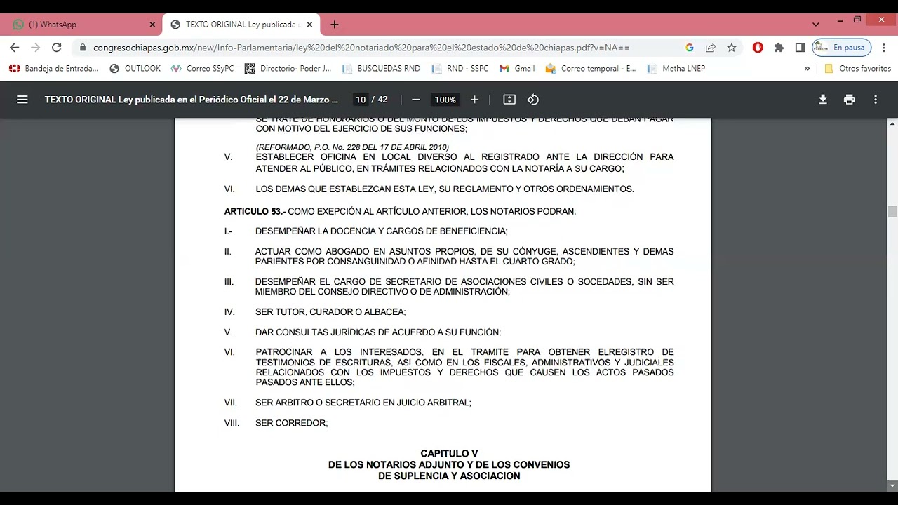Open the profile En pausa button

pyautogui.click(x=841, y=48)
